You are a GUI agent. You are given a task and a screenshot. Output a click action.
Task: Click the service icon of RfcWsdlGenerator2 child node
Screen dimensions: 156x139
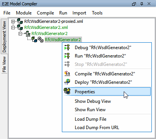(x=27, y=34)
